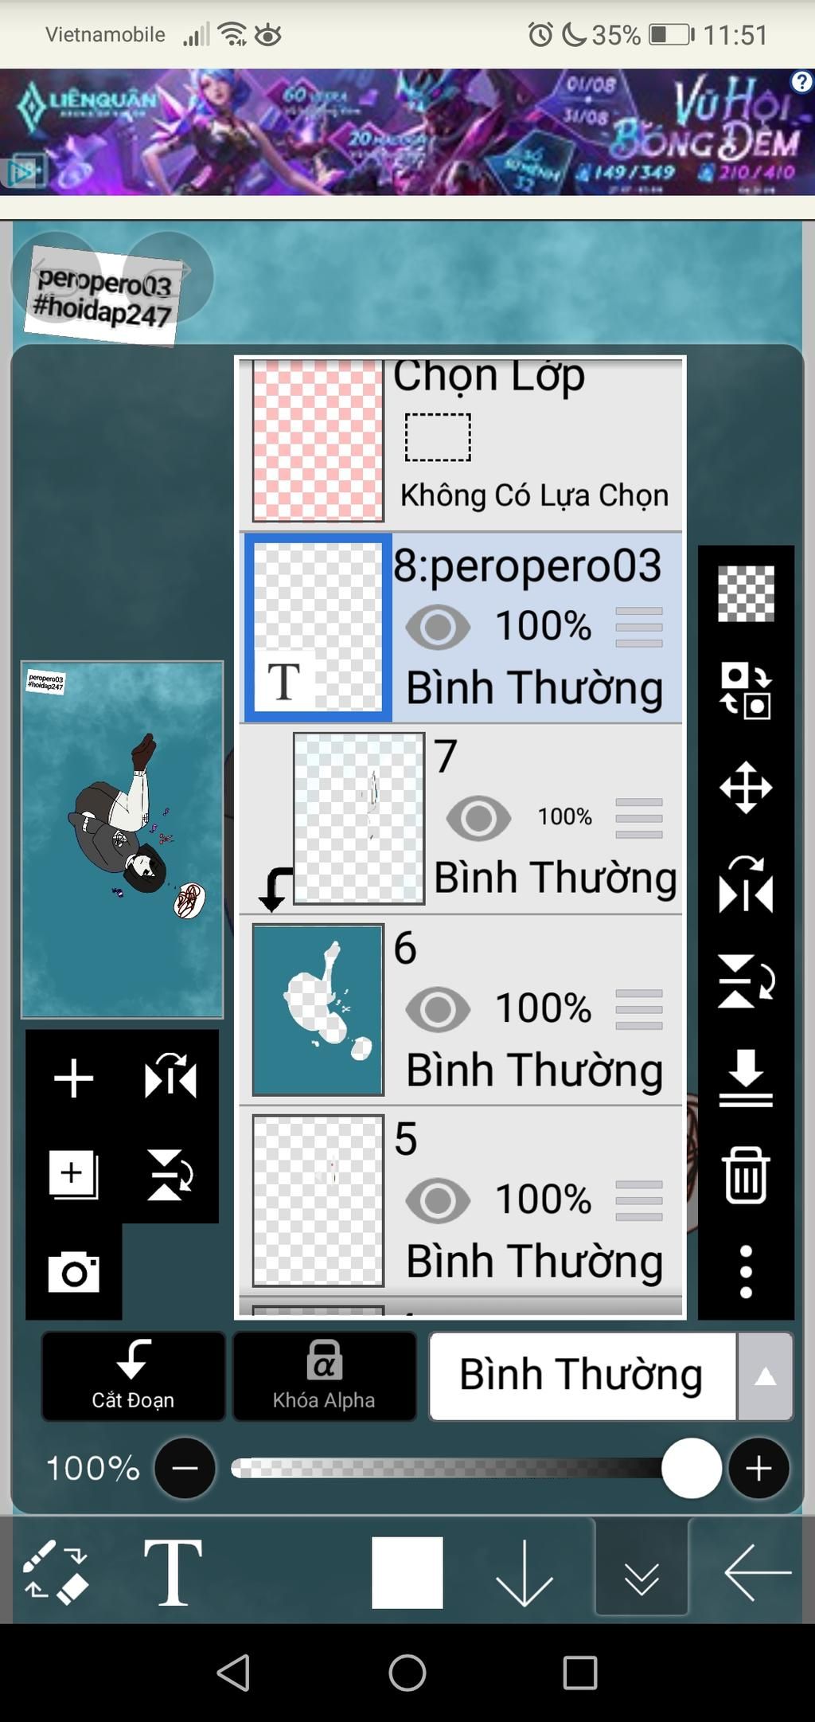
Task: Tap the camera icon to import photo
Action: tap(74, 1272)
